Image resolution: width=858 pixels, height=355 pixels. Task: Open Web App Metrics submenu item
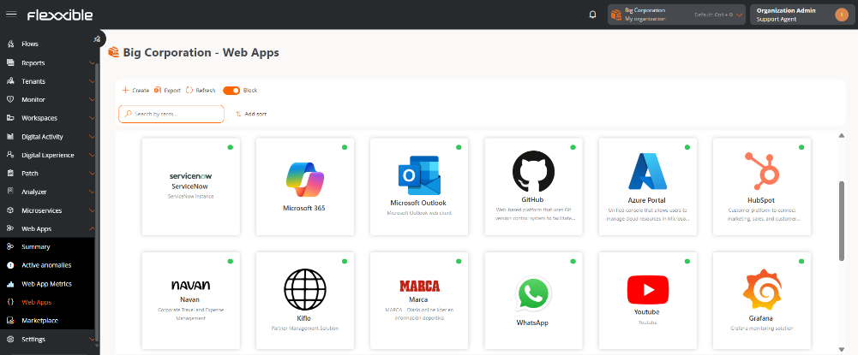47,284
